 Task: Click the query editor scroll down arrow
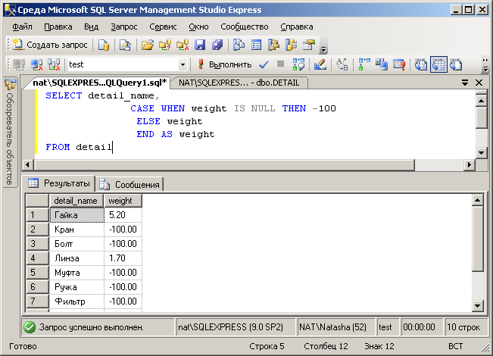click(x=482, y=153)
